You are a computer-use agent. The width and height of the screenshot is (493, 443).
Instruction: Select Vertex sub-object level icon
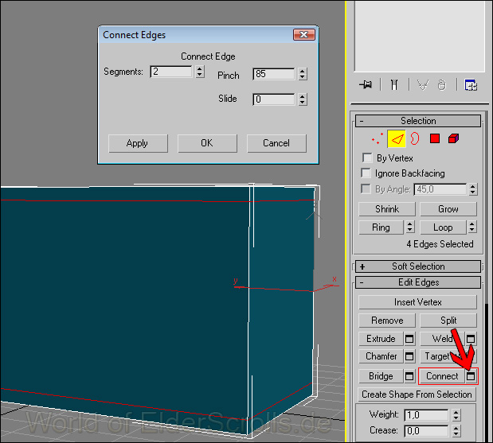click(378, 139)
